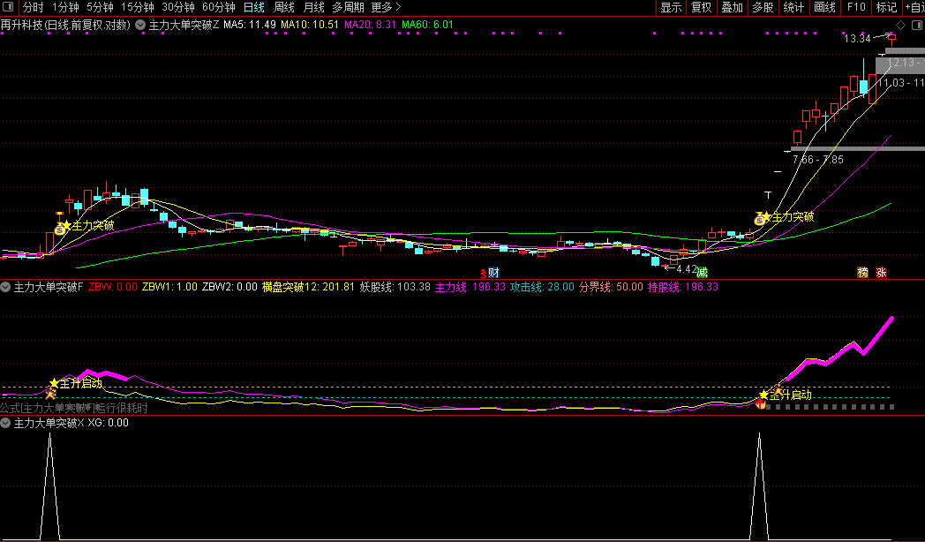Select the 60分钟 period tab
925x542 pixels.
(x=218, y=7)
